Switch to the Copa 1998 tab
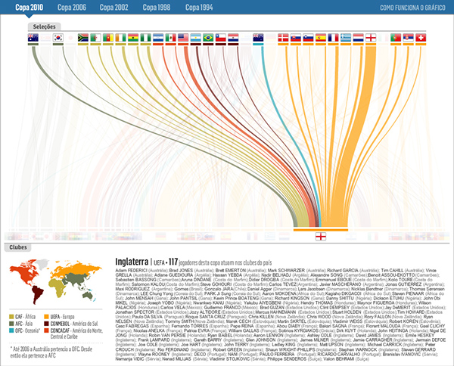 coord(157,8)
